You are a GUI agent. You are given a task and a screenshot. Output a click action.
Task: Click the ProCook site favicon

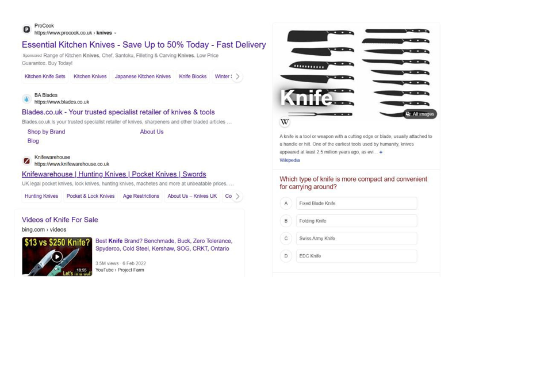26,29
